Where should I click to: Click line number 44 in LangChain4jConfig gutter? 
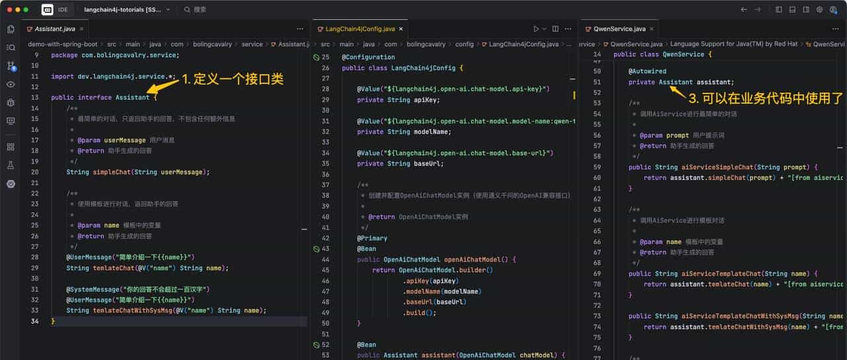click(x=325, y=259)
